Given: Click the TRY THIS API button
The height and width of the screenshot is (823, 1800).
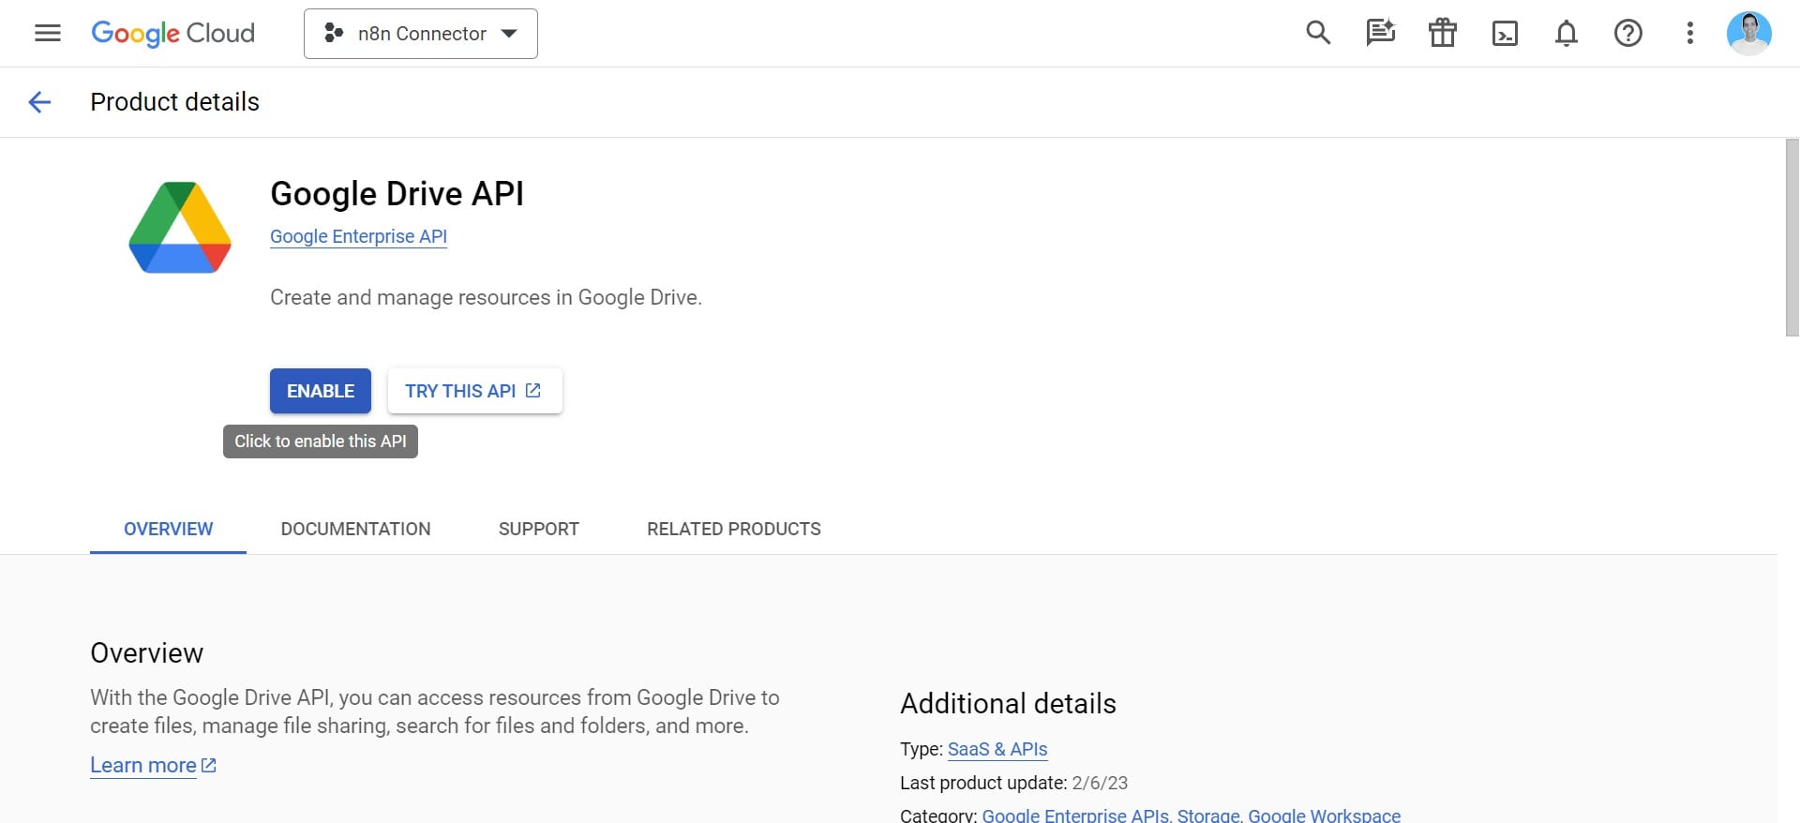Looking at the screenshot, I should click(474, 391).
